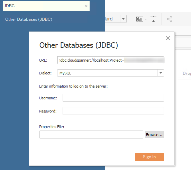Image resolution: width=191 pixels, height=170 pixels.
Task: Open the Show Me chart cards icon
Action: point(139,19)
